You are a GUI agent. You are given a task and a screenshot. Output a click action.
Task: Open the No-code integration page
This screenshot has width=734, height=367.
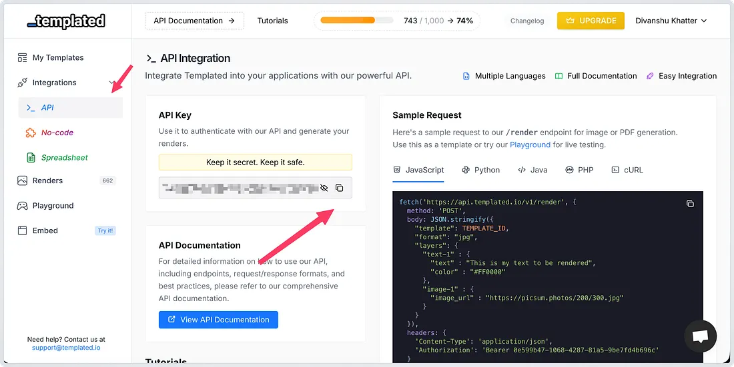57,133
